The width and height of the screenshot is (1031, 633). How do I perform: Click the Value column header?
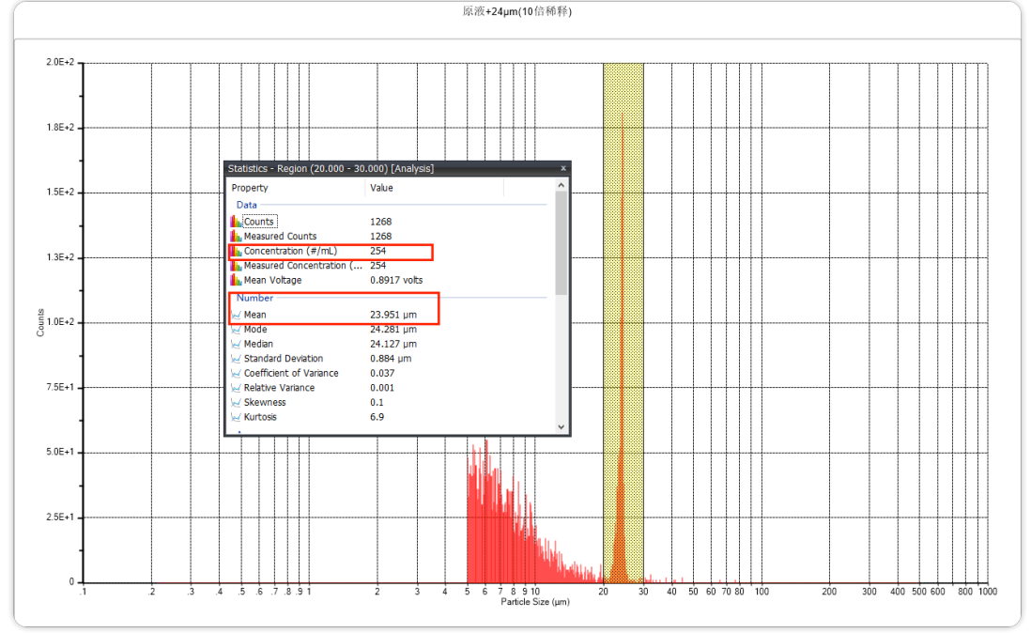pyautogui.click(x=382, y=188)
